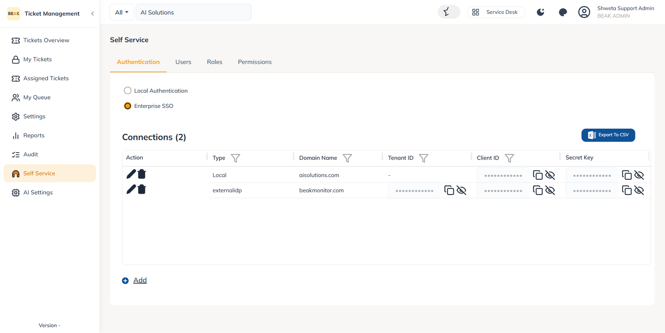Switch to the Users tab
This screenshot has height=333, width=665.
tap(183, 62)
